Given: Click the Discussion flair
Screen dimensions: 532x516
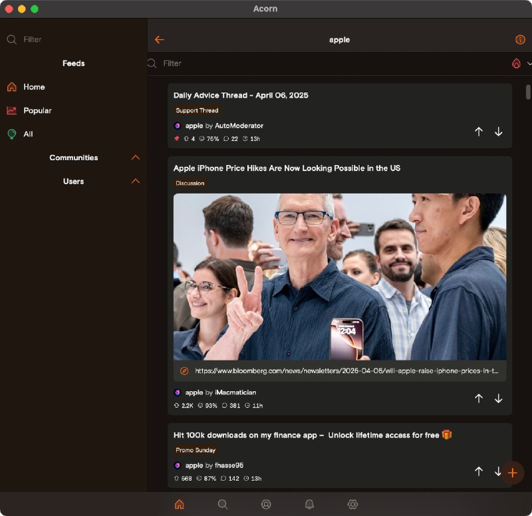Looking at the screenshot, I should coord(190,184).
